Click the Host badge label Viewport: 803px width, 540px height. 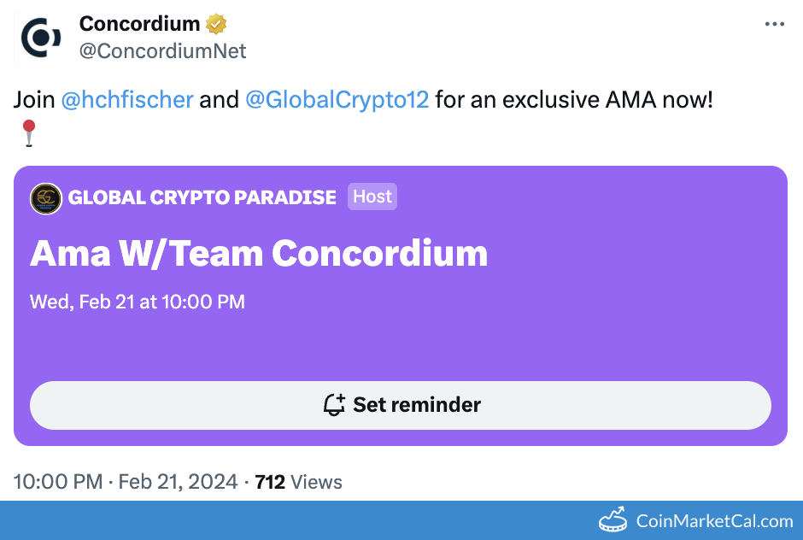tap(372, 197)
